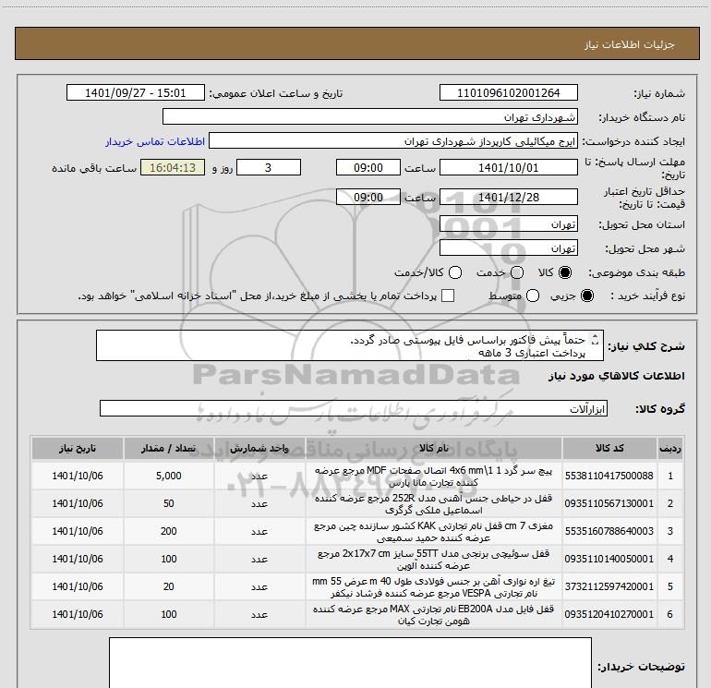Click product code 3732112597420001
Image resolution: width=711 pixels, height=688 pixels.
tap(609, 586)
